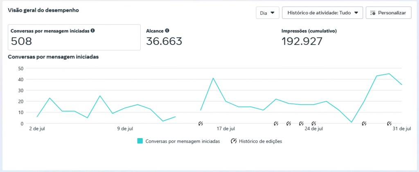Click the chart peak near 16 de jul
Screen dimensions: 419x172
pos(213,78)
